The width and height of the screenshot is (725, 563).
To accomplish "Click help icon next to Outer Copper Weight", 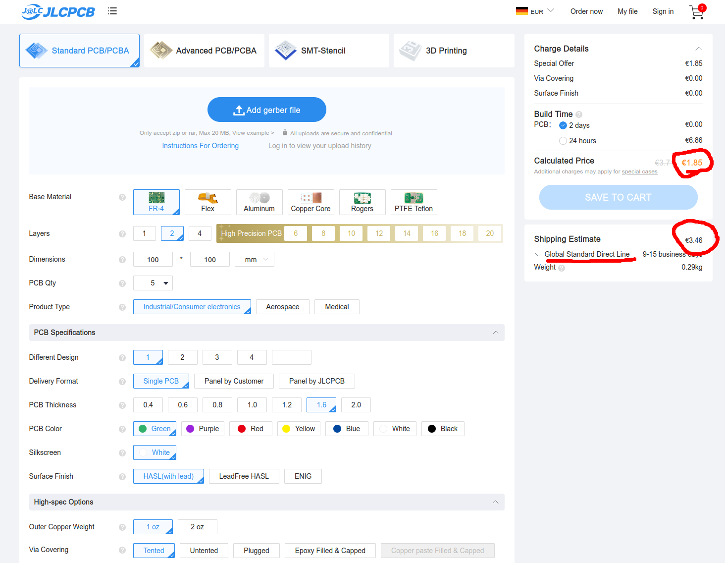I will (x=122, y=527).
